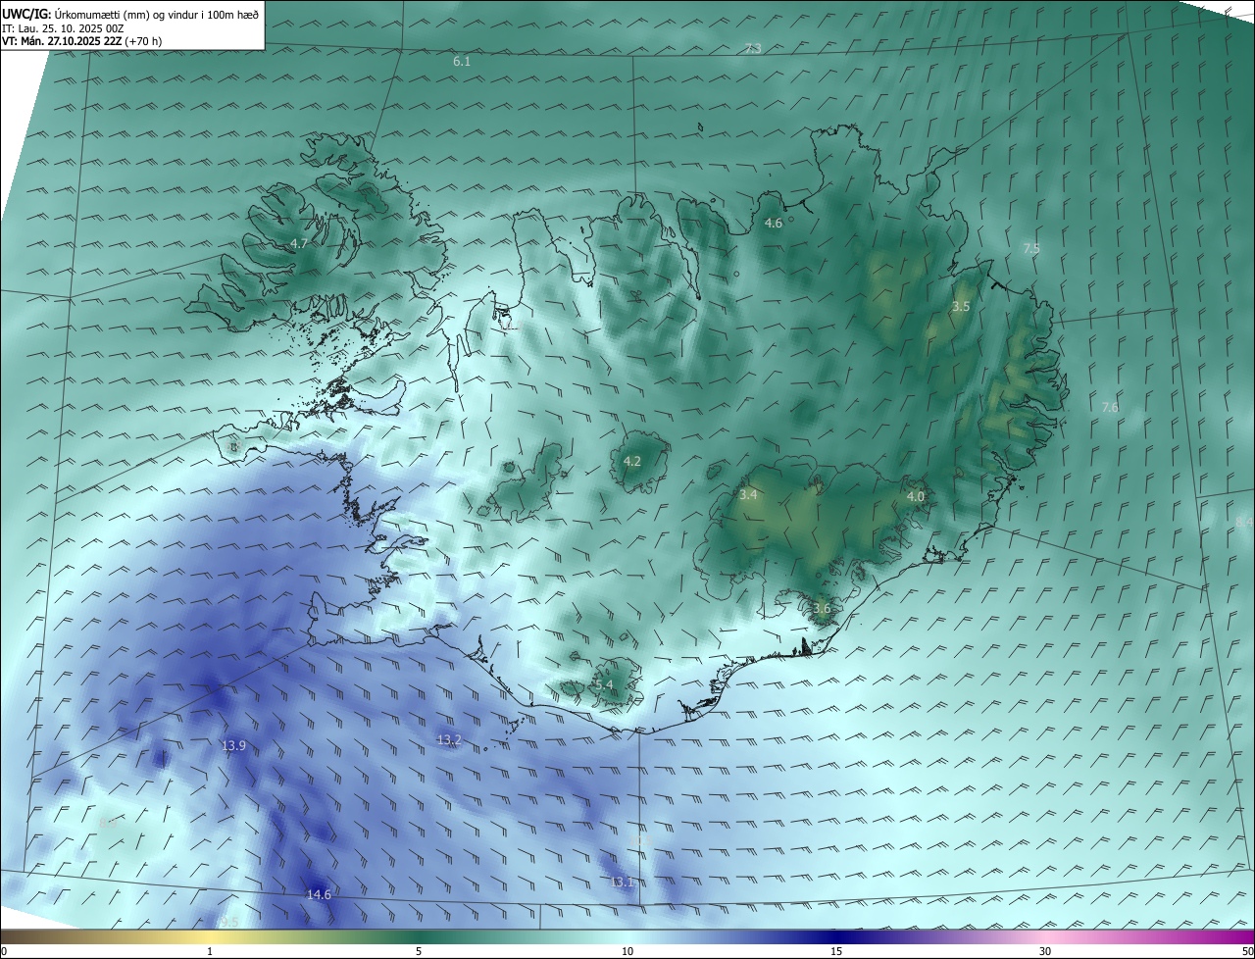Viewport: 1255px width, 959px height.
Task: Click the 4.0 value label on the map
Action: (x=915, y=497)
